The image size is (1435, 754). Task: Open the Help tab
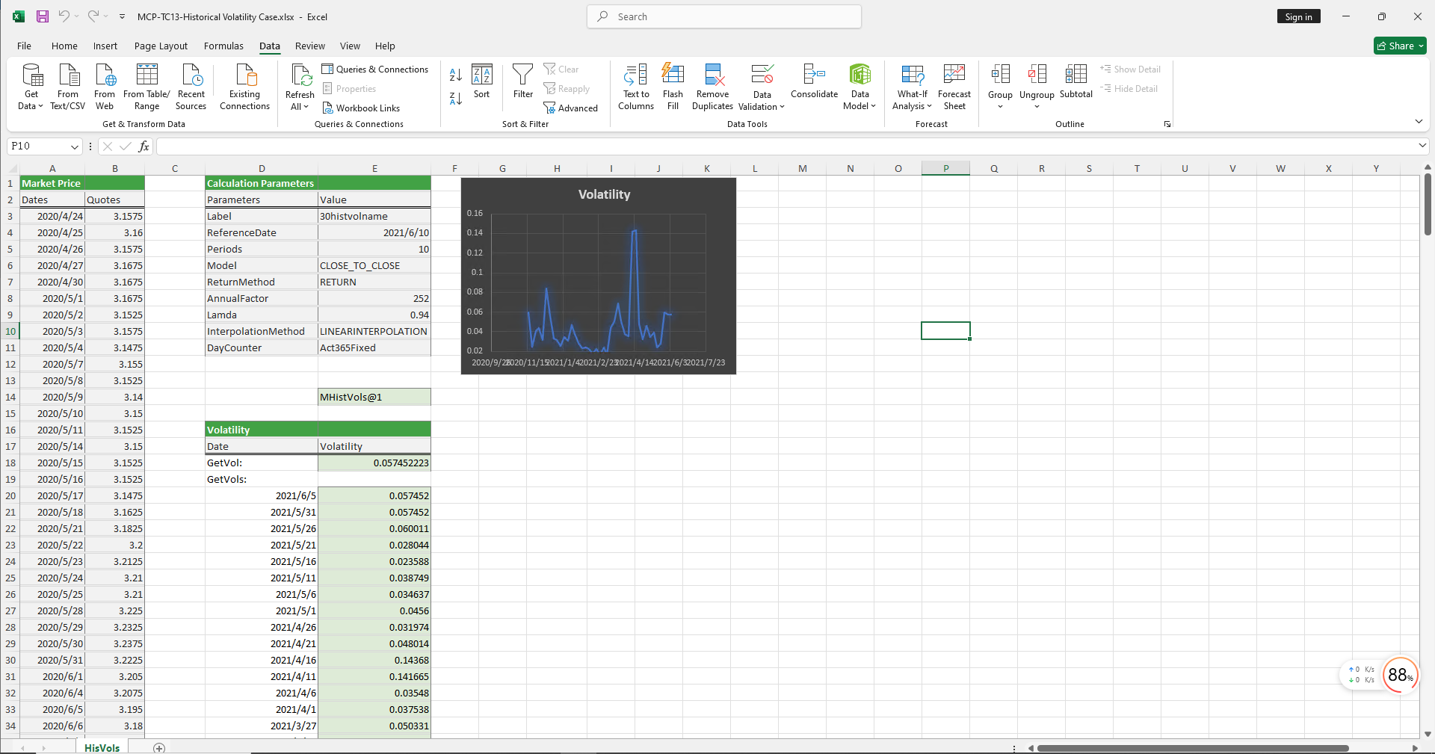pyautogui.click(x=385, y=46)
